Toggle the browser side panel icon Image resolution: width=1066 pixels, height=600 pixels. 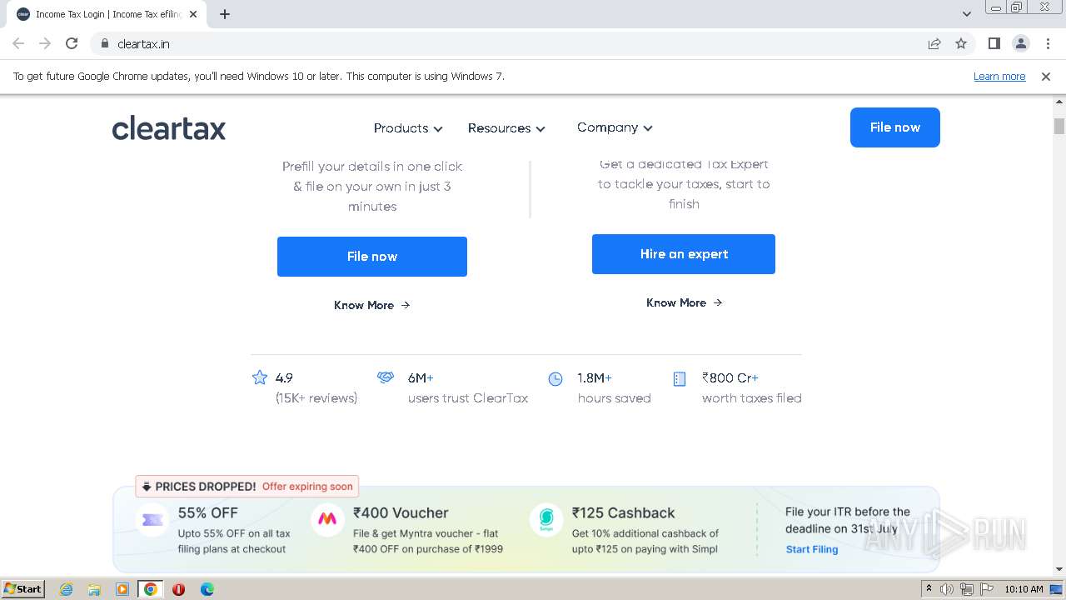[x=994, y=43]
